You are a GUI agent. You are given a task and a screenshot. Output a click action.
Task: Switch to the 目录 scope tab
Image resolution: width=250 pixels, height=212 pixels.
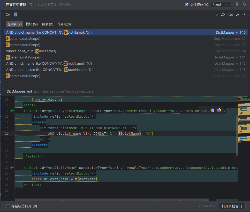(x=47, y=24)
